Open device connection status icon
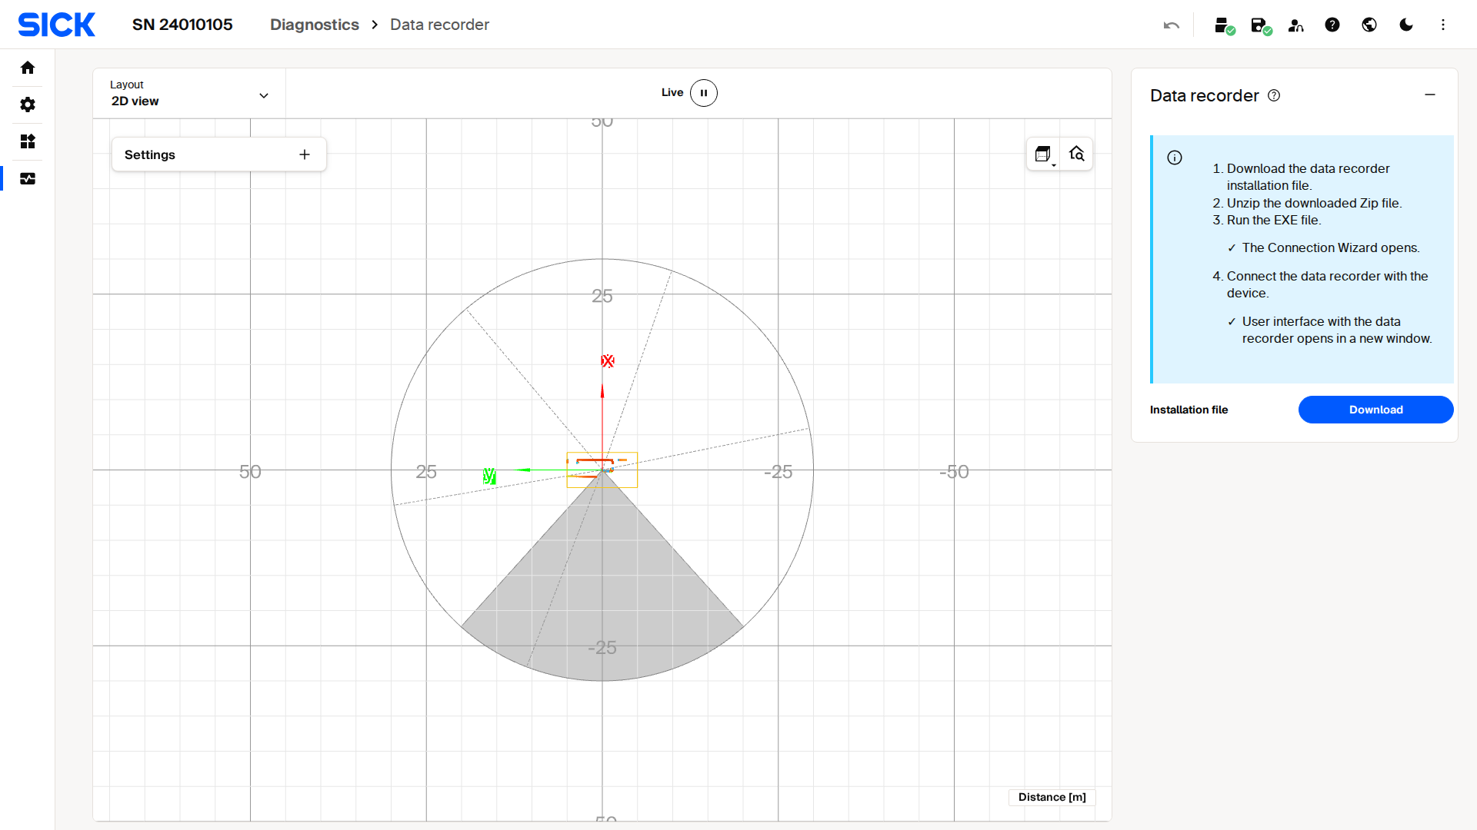The image size is (1477, 830). coord(1223,25)
